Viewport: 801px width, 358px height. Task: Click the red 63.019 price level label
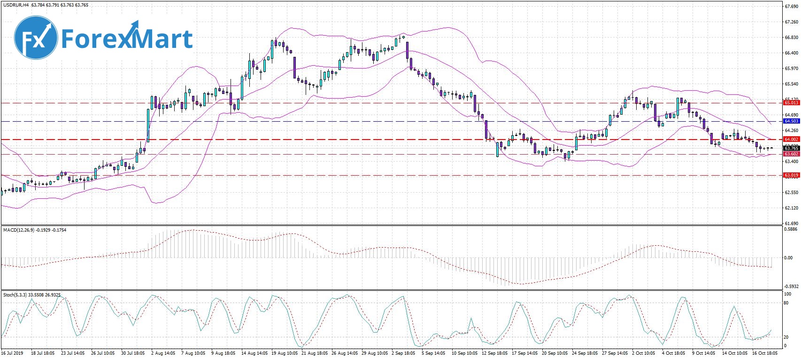tap(791, 175)
